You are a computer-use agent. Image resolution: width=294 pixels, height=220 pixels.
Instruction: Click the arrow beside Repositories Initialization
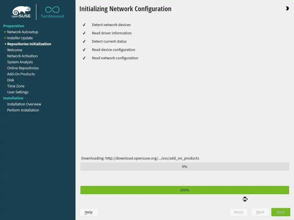pyautogui.click(x=5, y=44)
